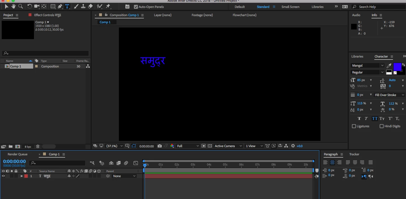Select the Puppet Pin tool
This screenshot has width=406, height=199.
tap(108, 6)
